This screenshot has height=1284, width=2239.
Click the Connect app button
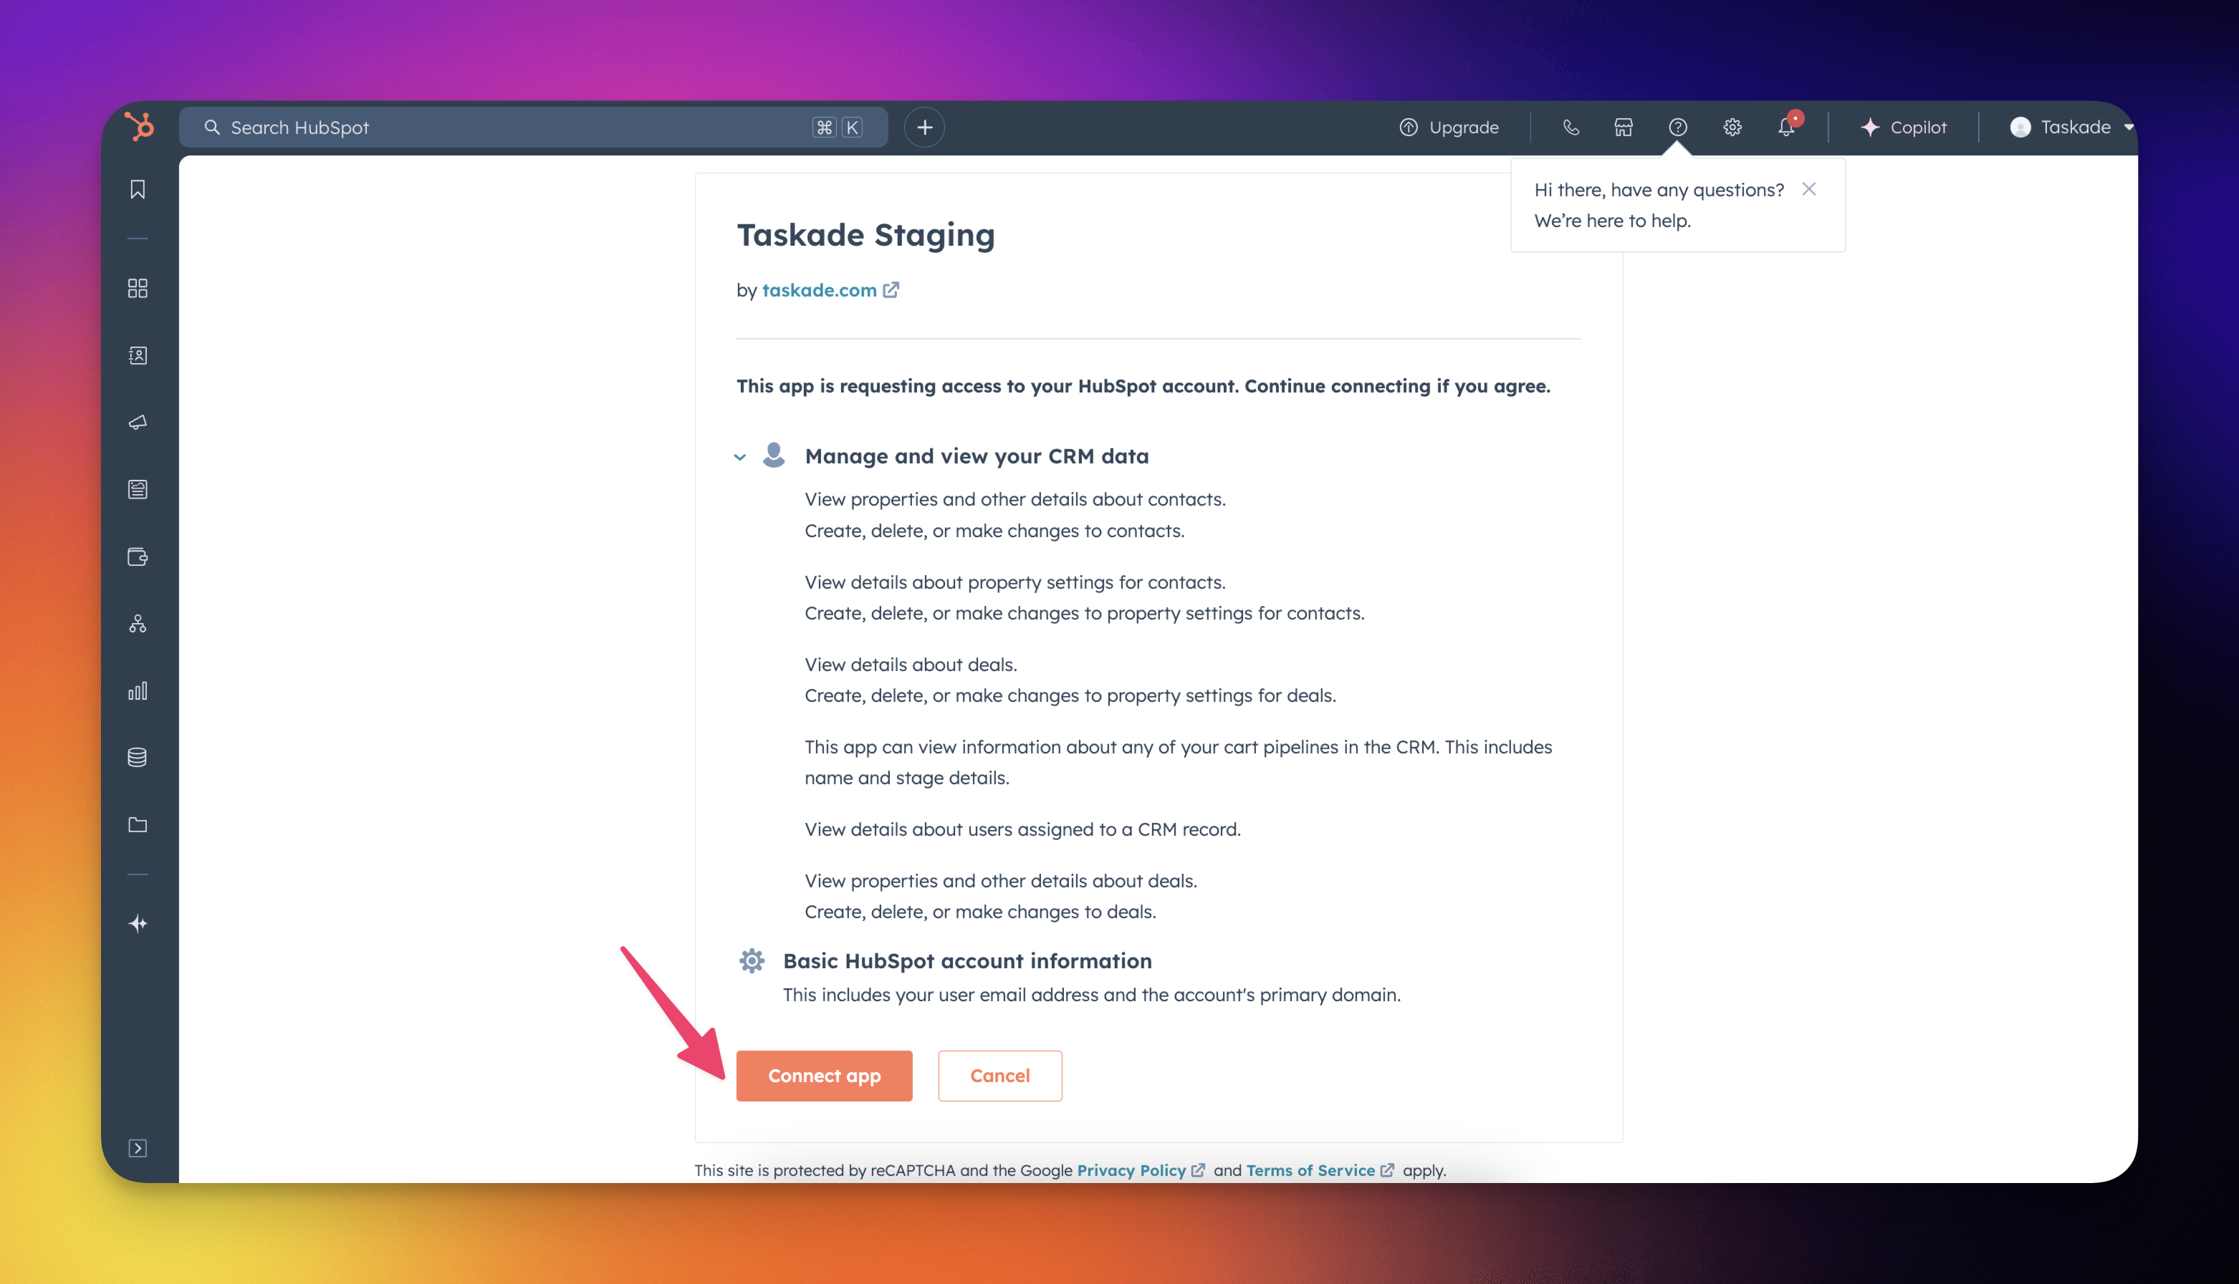coord(824,1075)
